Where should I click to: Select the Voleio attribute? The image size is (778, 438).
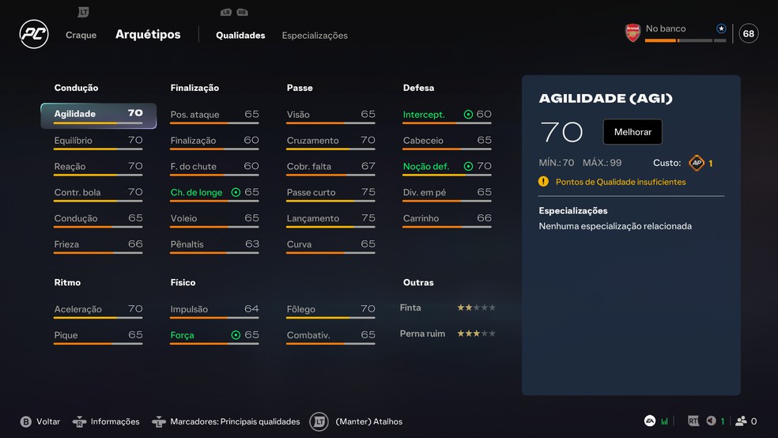point(214,219)
